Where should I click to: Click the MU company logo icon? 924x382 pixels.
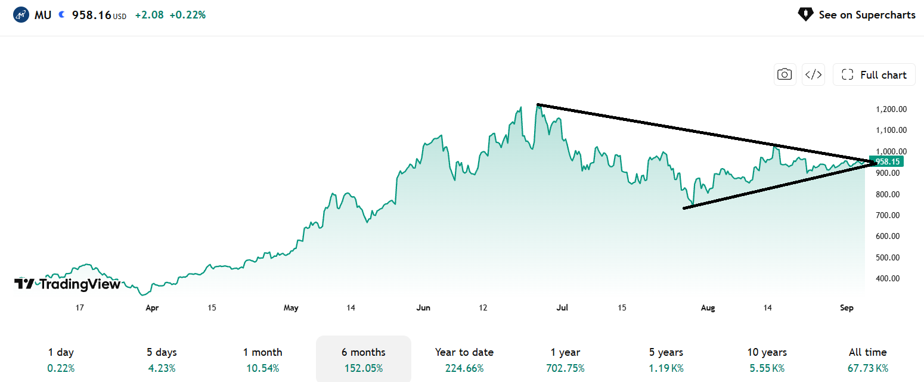point(21,15)
